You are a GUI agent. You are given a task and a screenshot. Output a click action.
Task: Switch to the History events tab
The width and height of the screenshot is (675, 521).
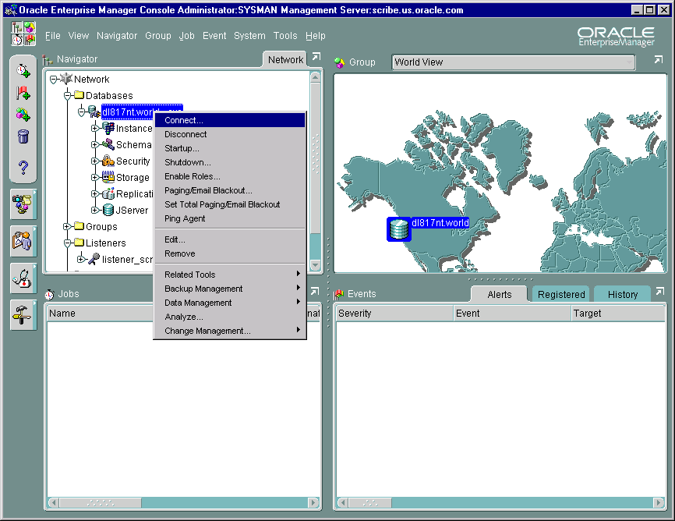[x=623, y=294]
